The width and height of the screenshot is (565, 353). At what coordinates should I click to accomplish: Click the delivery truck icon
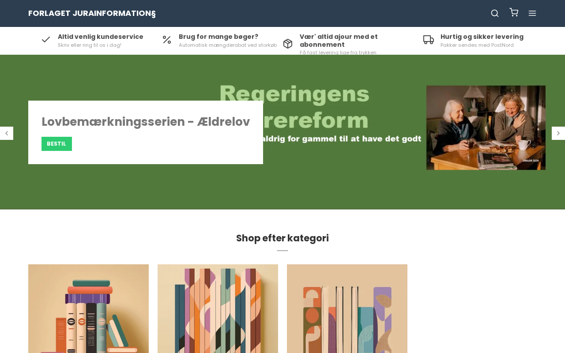(x=429, y=40)
